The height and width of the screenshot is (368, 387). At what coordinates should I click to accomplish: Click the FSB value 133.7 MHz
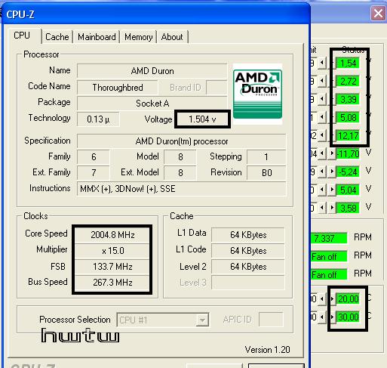[x=112, y=267]
